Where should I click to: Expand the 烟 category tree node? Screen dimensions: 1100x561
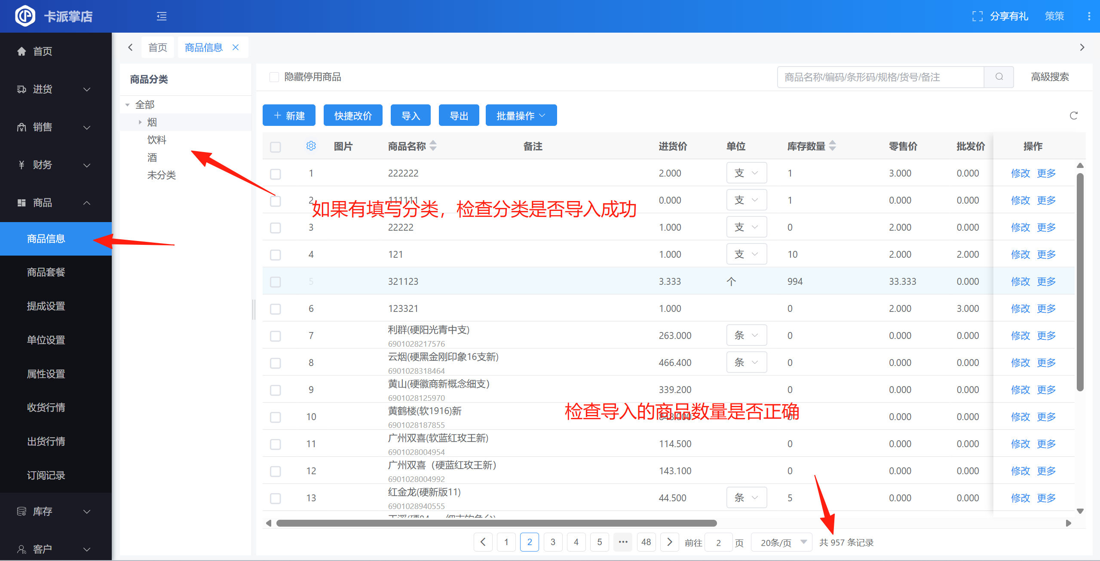pyautogui.click(x=140, y=122)
